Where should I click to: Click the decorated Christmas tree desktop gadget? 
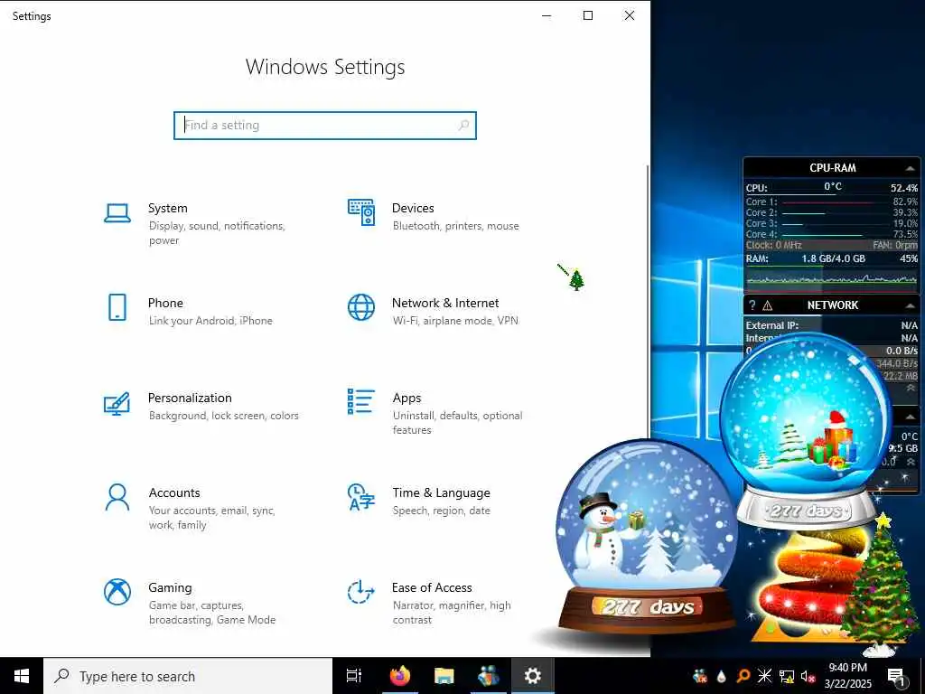[880, 586]
